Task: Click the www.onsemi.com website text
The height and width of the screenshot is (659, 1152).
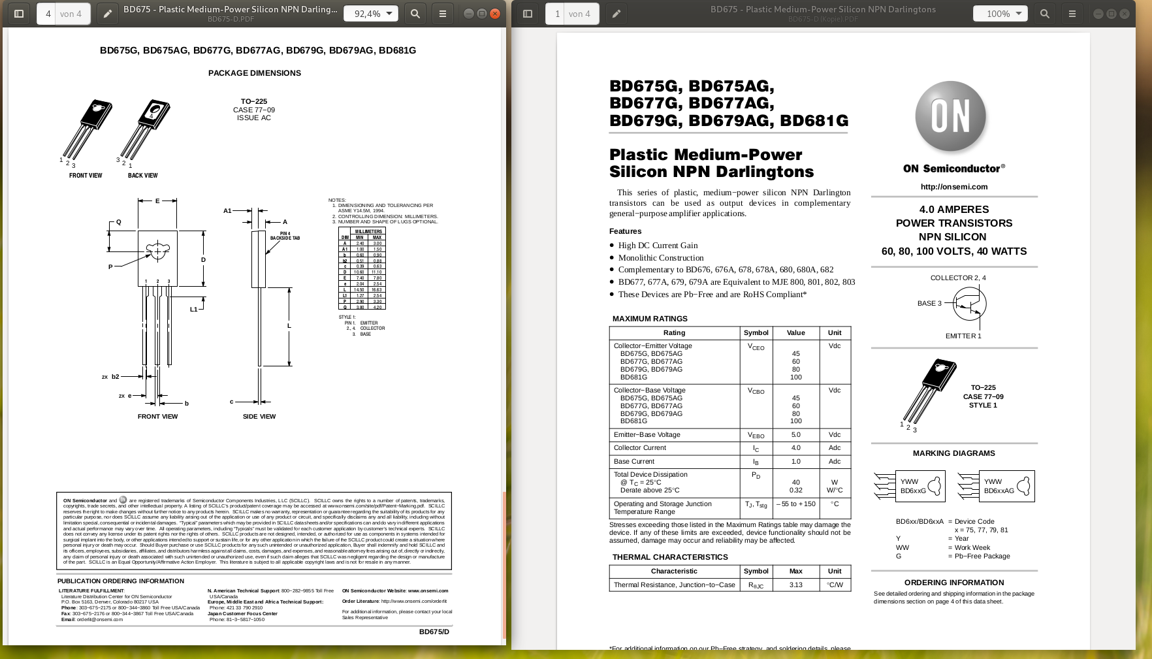Action: 428,590
